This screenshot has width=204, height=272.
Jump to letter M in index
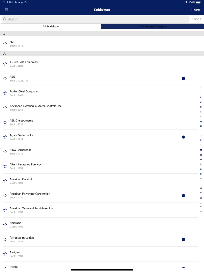pos(201,150)
